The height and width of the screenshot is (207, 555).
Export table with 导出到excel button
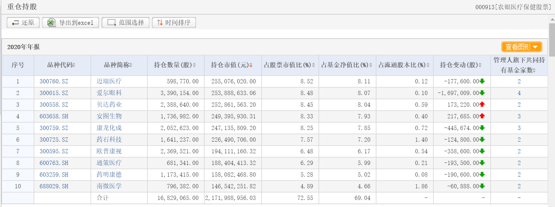pyautogui.click(x=70, y=23)
